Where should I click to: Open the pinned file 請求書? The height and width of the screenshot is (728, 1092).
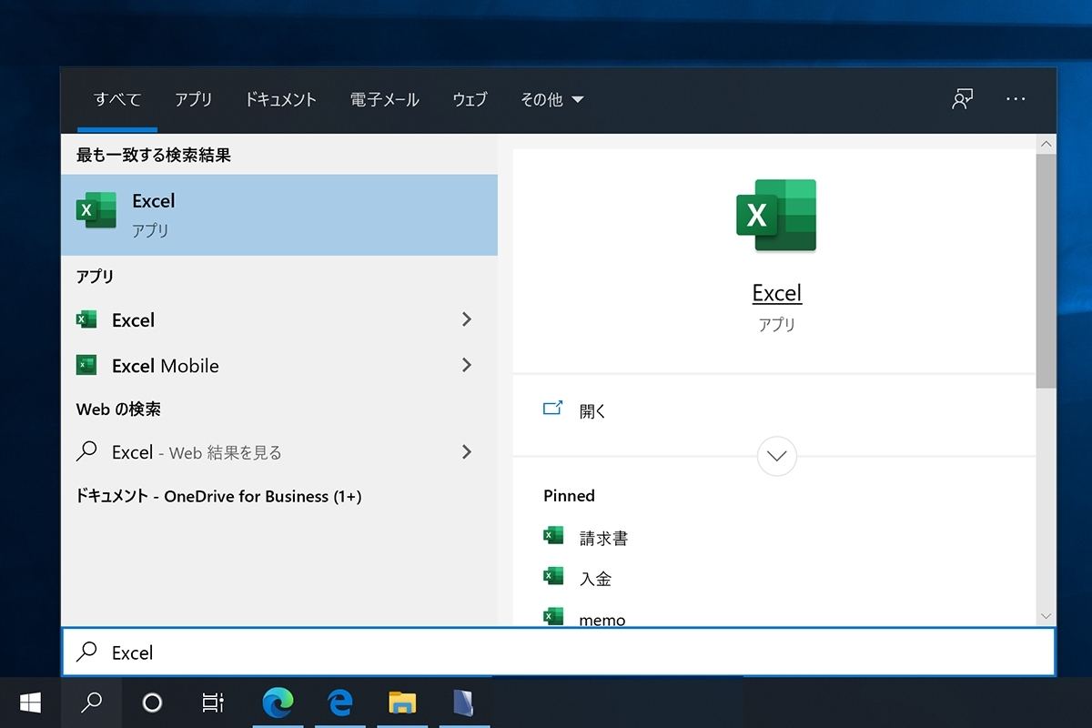[x=603, y=538]
